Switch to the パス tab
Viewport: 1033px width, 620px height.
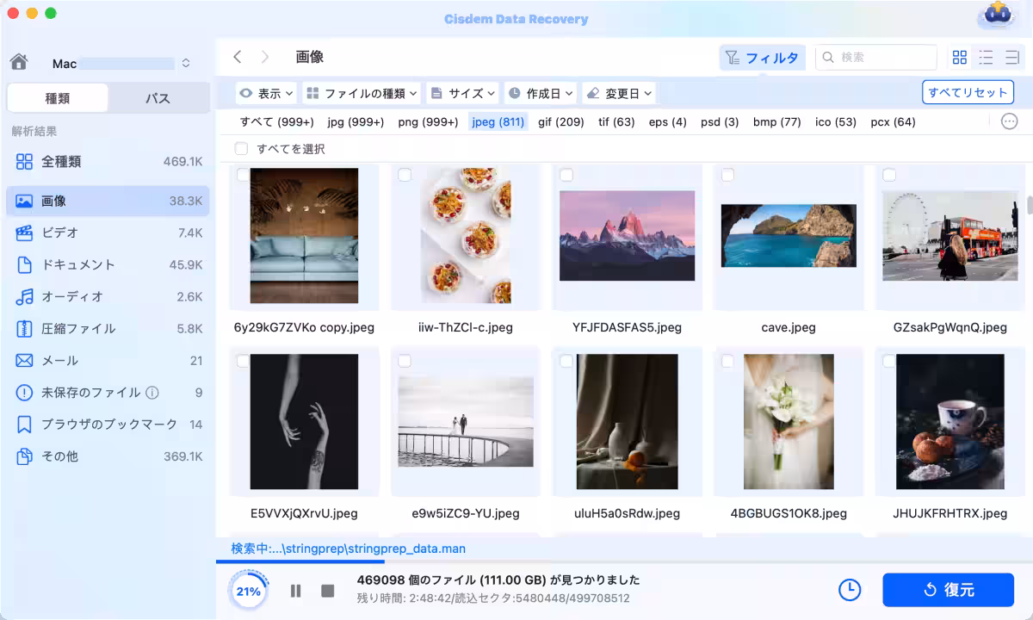pos(158,98)
